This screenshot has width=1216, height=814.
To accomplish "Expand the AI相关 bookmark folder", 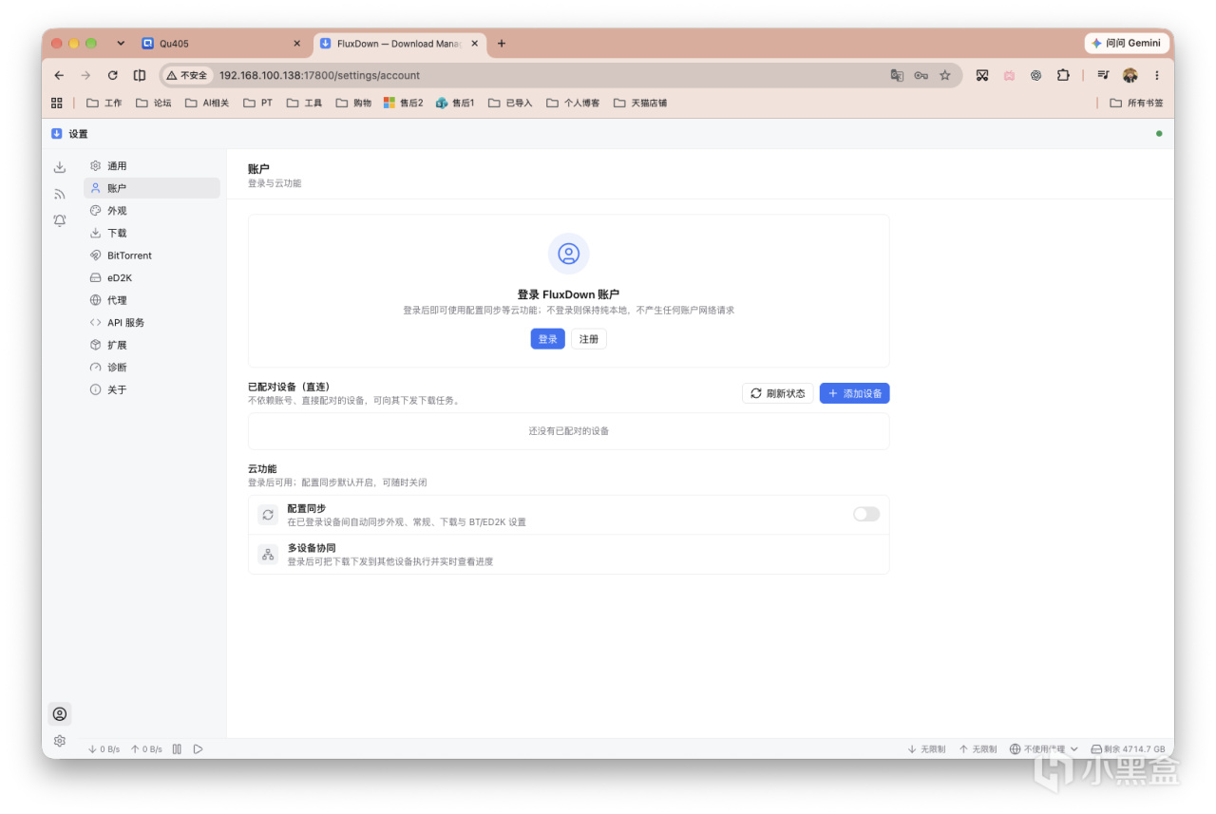I will pos(207,103).
